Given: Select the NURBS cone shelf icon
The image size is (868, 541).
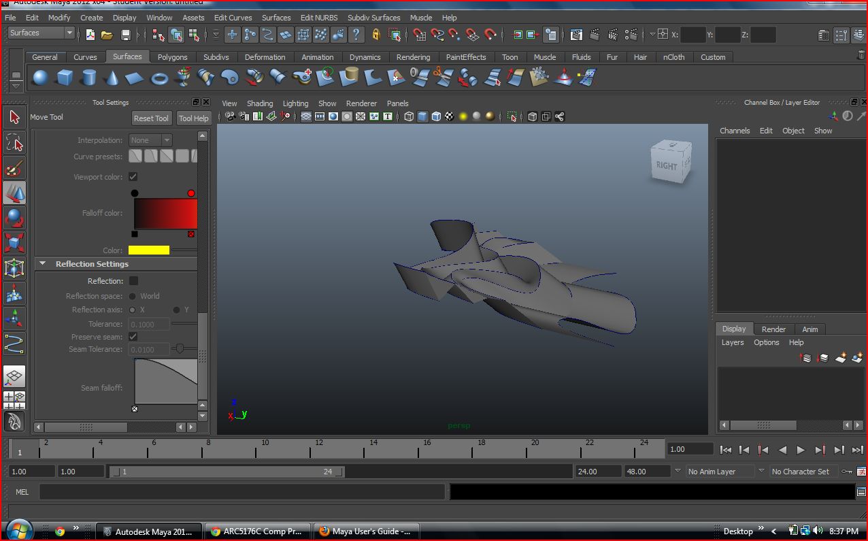Looking at the screenshot, I should pos(112,78).
